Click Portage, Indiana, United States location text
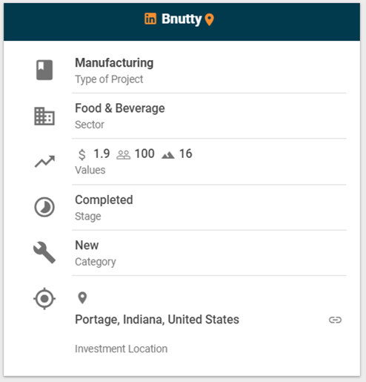The width and height of the screenshot is (366, 382). pos(157,320)
